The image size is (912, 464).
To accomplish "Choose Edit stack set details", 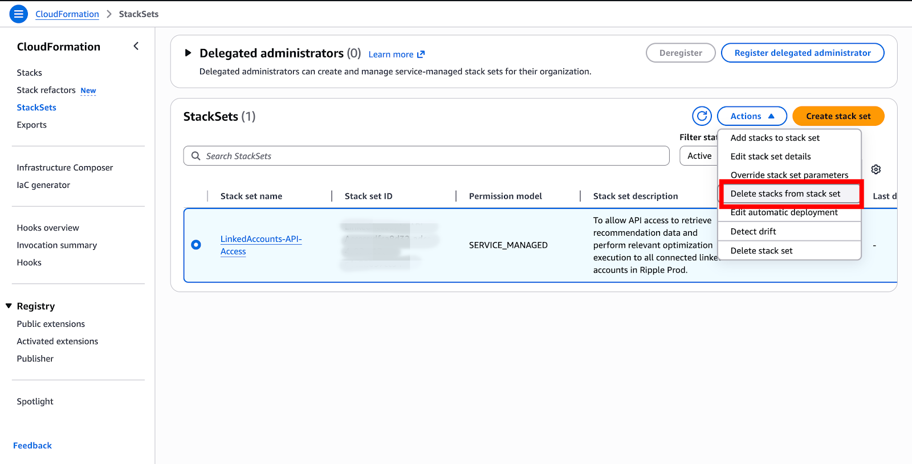I will click(771, 157).
